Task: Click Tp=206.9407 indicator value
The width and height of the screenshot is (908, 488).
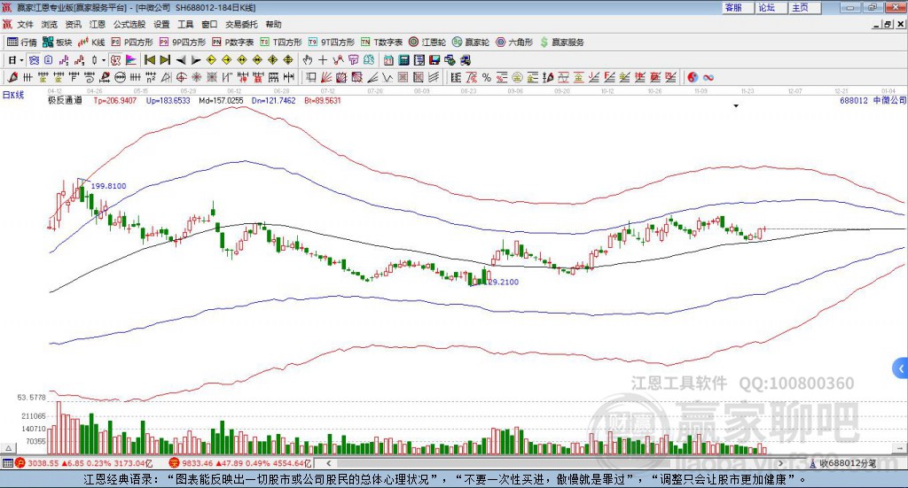Action: [115, 101]
